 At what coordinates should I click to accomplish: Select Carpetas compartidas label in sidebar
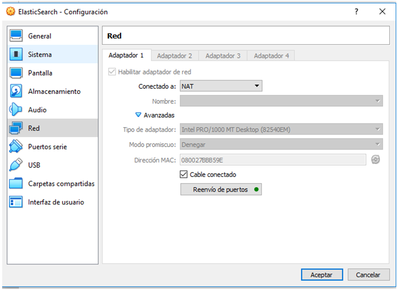tap(61, 184)
